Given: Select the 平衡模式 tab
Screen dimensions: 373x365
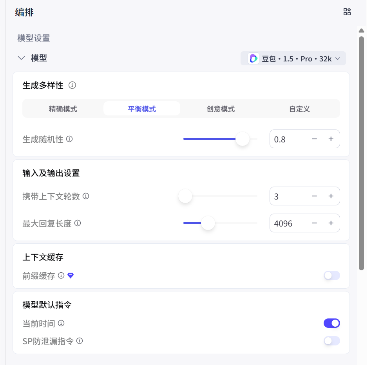Looking at the screenshot, I should (142, 109).
